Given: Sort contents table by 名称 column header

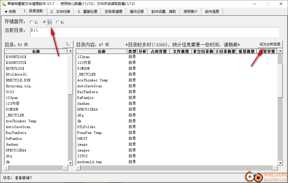Looking at the screenshot, I should tap(101, 51).
